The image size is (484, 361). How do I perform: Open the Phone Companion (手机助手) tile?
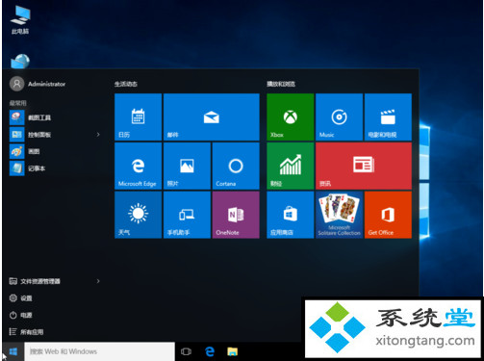click(x=187, y=215)
